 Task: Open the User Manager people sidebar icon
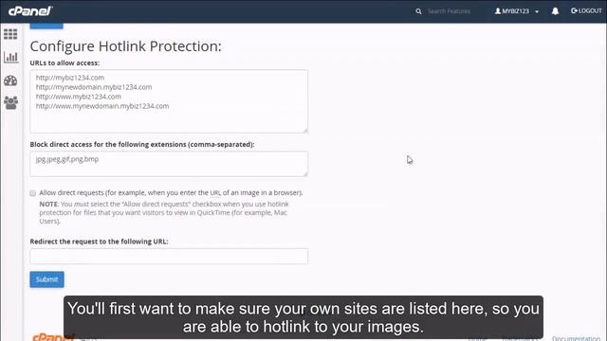(10, 103)
